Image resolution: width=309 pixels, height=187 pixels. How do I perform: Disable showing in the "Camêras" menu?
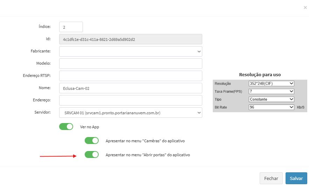tap(92, 141)
